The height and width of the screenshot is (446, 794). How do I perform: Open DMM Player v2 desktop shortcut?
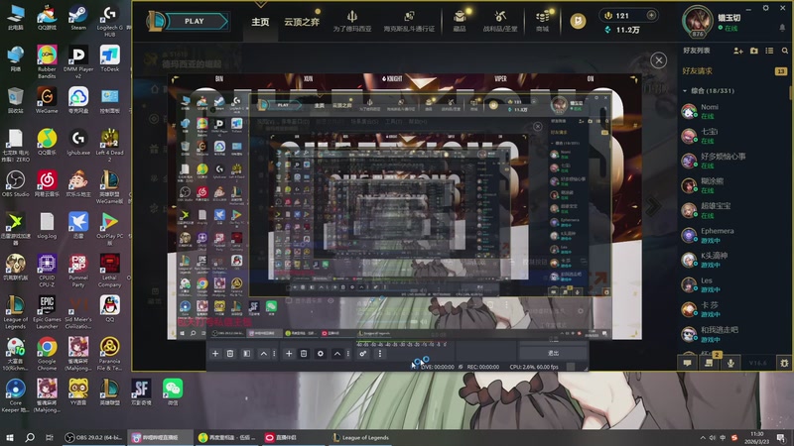click(78, 61)
